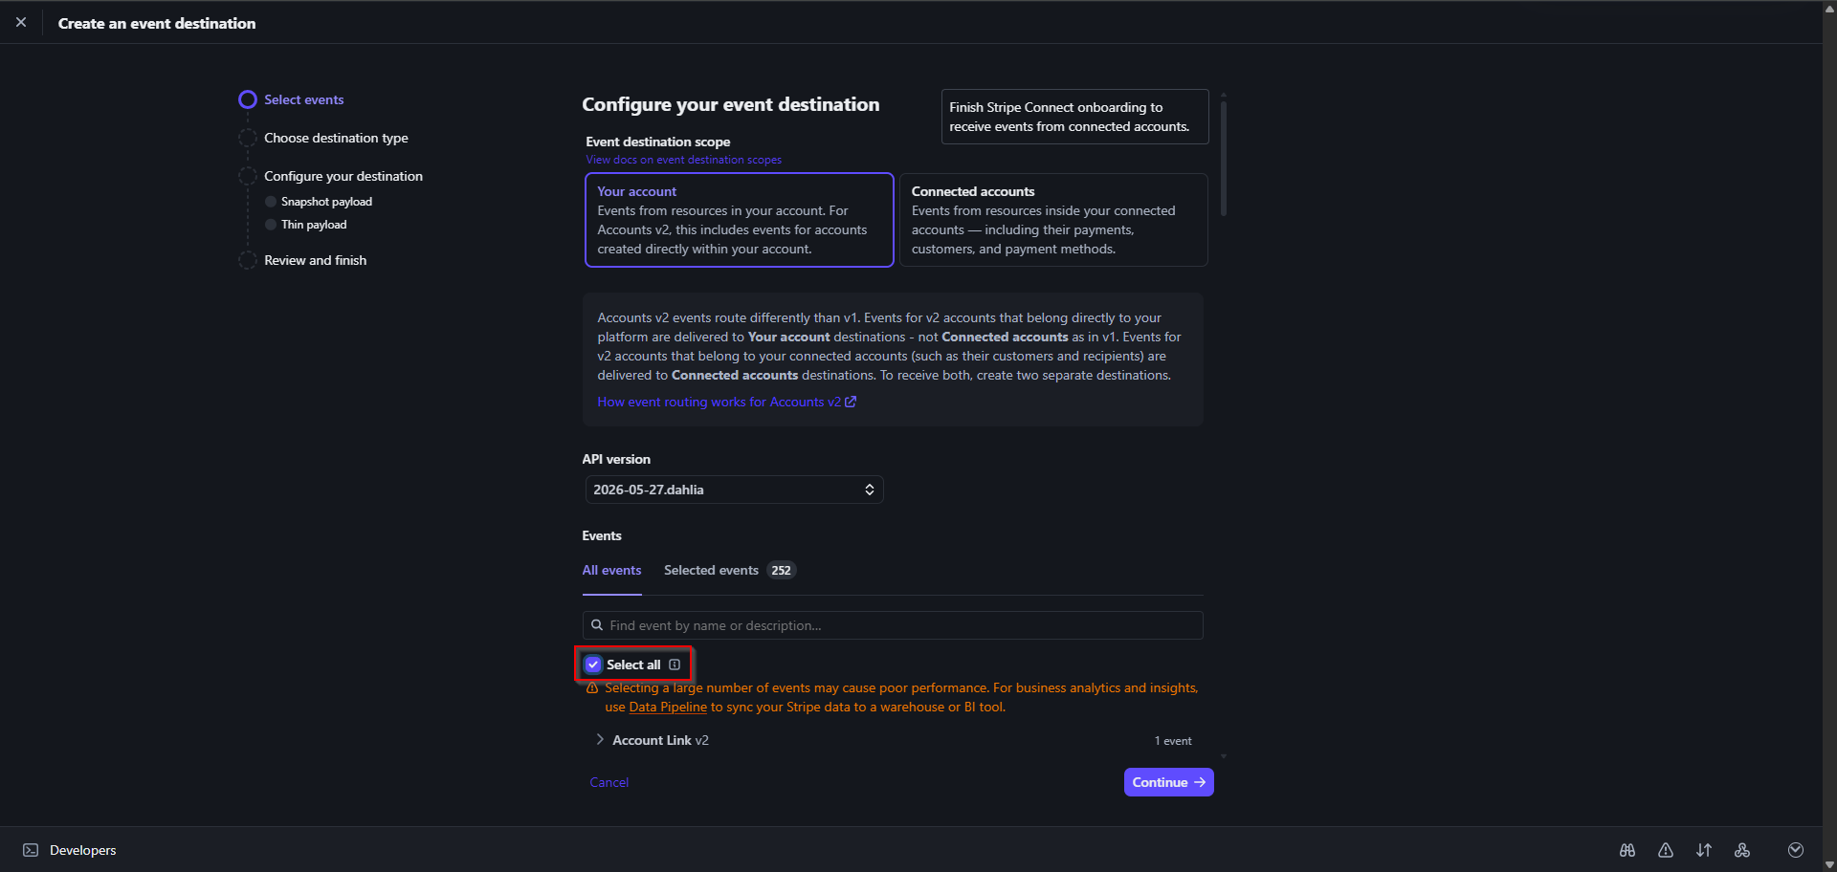The width and height of the screenshot is (1837, 872).
Task: Select the Snapshot payload sub-step
Action: (326, 202)
